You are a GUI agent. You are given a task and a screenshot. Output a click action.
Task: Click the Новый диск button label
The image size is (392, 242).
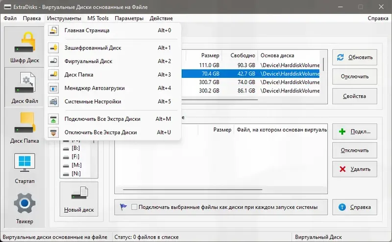pyautogui.click(x=79, y=210)
